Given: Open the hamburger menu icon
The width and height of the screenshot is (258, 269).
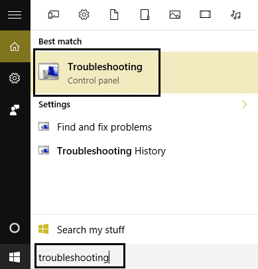Looking at the screenshot, I should pyautogui.click(x=15, y=15).
